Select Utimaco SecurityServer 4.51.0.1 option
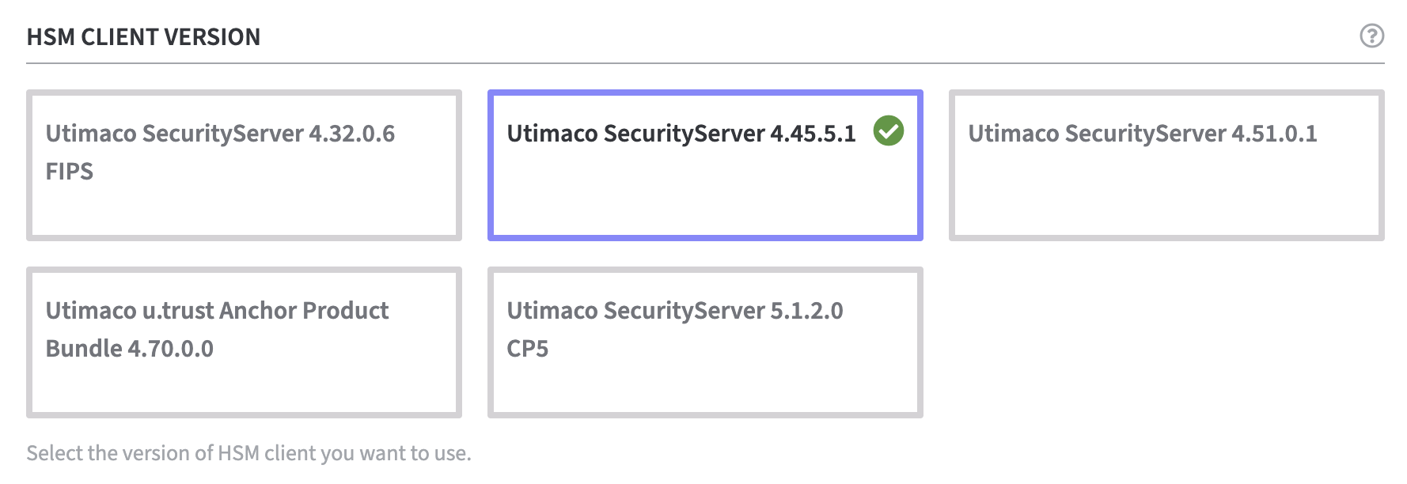Viewport: 1407px width, 484px height. point(1166,165)
